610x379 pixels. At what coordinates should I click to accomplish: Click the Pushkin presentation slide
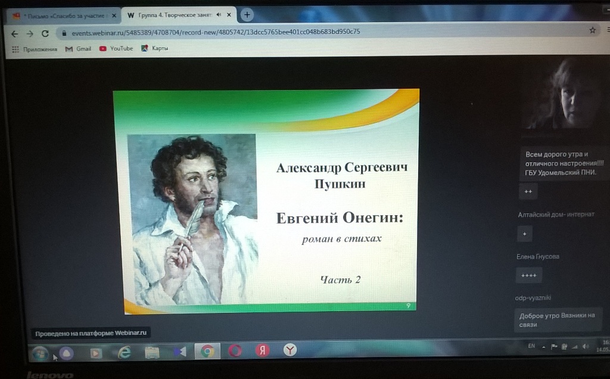coord(266,201)
